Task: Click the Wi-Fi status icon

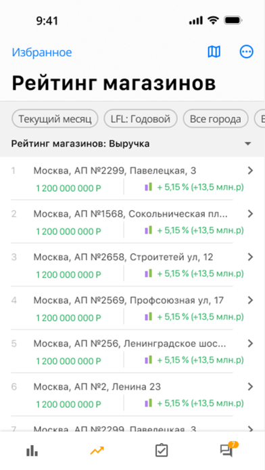Action: pyautogui.click(x=213, y=20)
